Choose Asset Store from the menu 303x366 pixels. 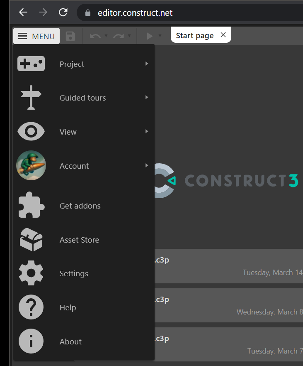(x=84, y=239)
